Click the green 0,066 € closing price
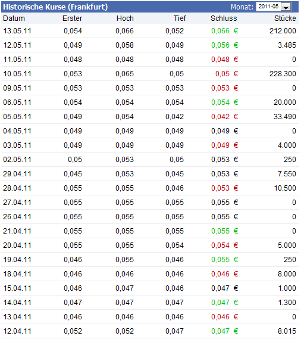This screenshot has width=301, height=339. (x=225, y=31)
